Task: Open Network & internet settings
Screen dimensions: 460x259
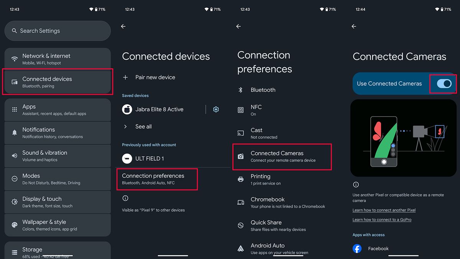Action: click(x=58, y=59)
